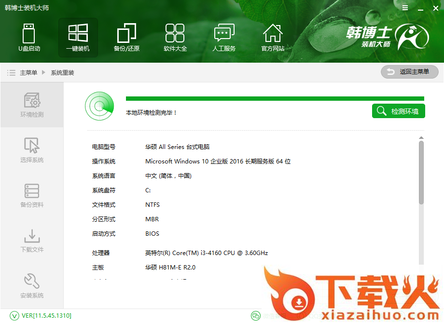The height and width of the screenshot is (323, 444).
Task: Click the NTFS value
Action: (x=153, y=204)
